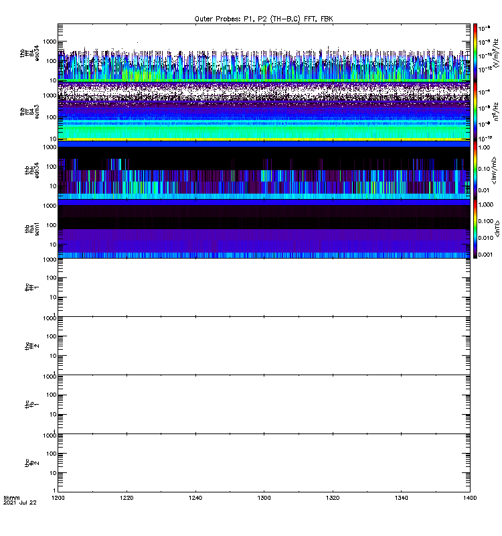Click the 1.00 tick on mV/m color bar
This screenshot has width=502, height=536.
[484, 147]
